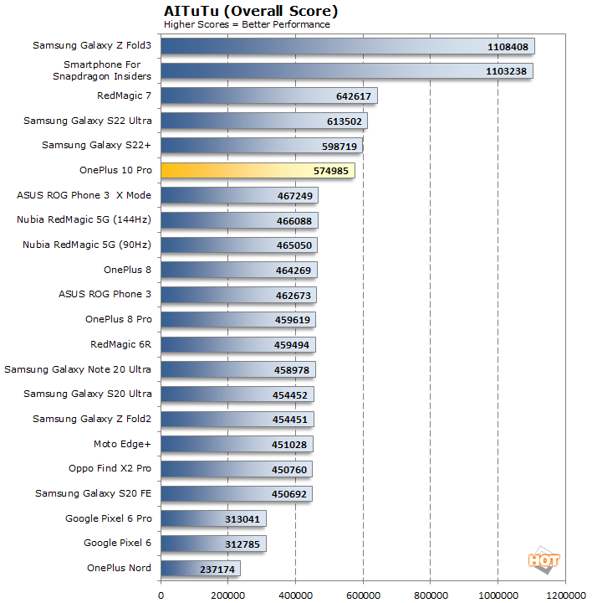Click the 400000 axis label

296,595
